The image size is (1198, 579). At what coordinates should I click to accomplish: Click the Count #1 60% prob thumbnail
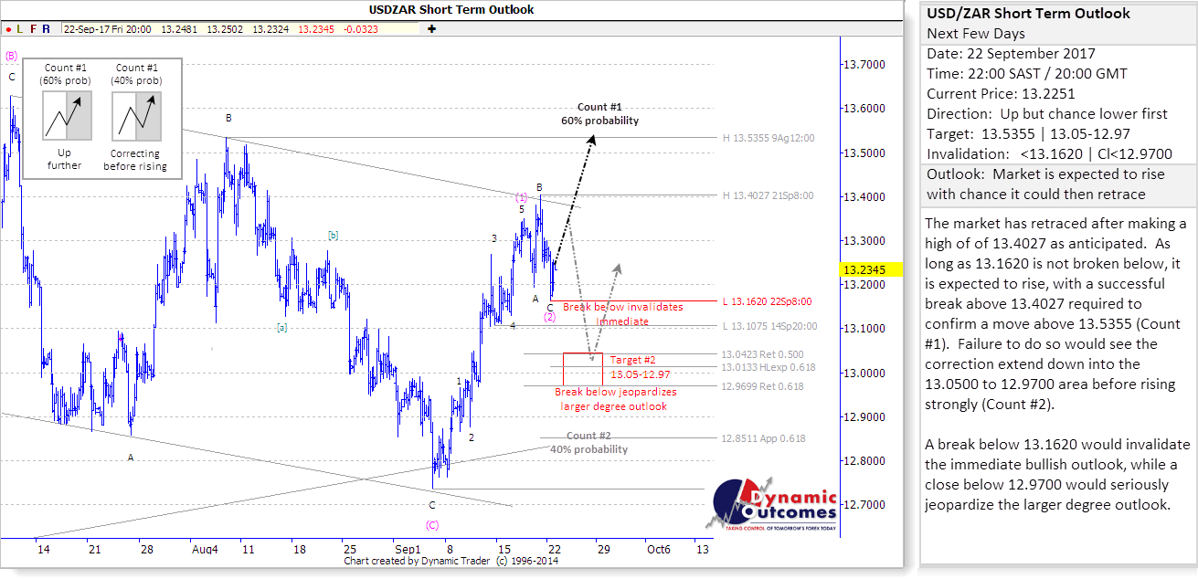pyautogui.click(x=65, y=117)
